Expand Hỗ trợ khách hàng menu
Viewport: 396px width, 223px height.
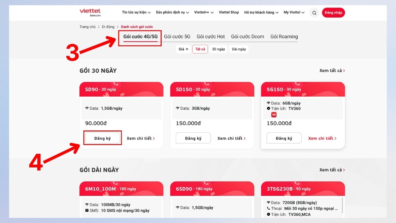pos(261,13)
